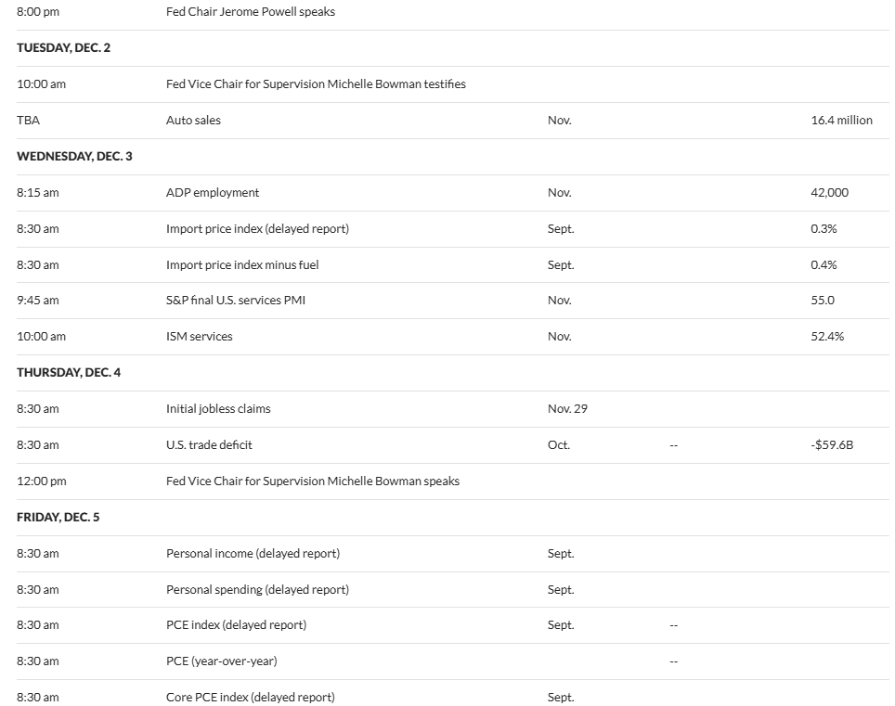This screenshot has width=895, height=706.
Task: Click Core PCE index (delayed report)
Action: [250, 698]
